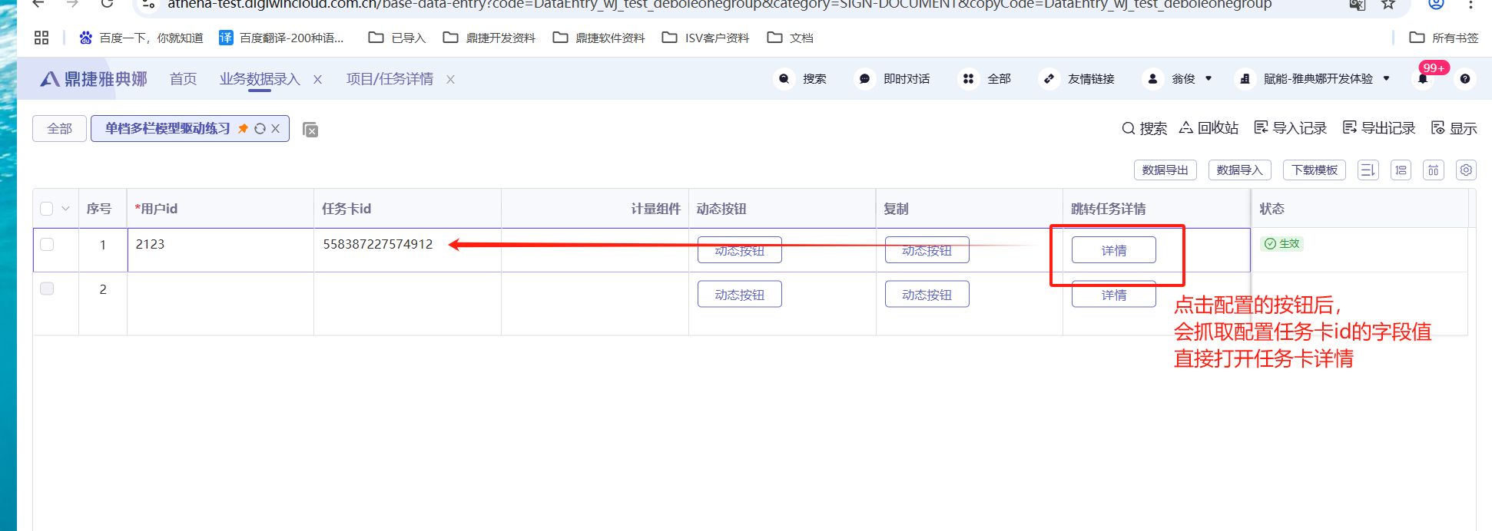Screen dimensions: 1492x531
Task: Open the 回收站 recycle bin
Action: pyautogui.click(x=1209, y=128)
